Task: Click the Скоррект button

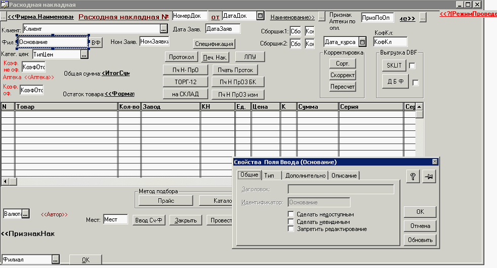Action: pyautogui.click(x=343, y=75)
